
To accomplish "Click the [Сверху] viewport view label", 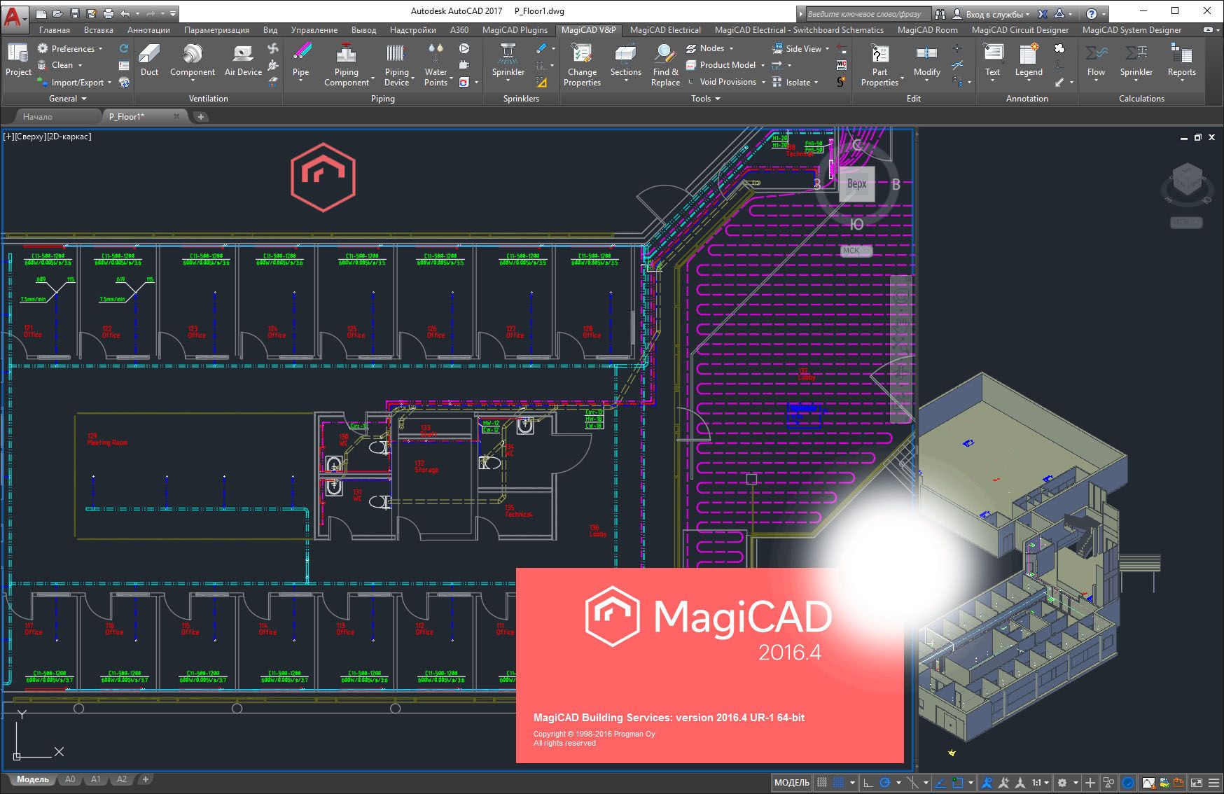I will 29,137.
